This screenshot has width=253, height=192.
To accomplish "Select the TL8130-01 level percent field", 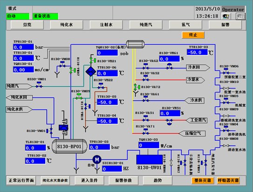I will click(x=35, y=148).
